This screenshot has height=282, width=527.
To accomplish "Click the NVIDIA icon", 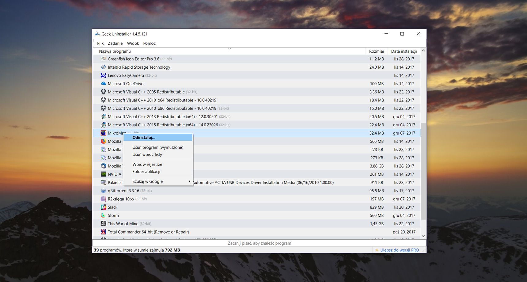I will pyautogui.click(x=103, y=174).
